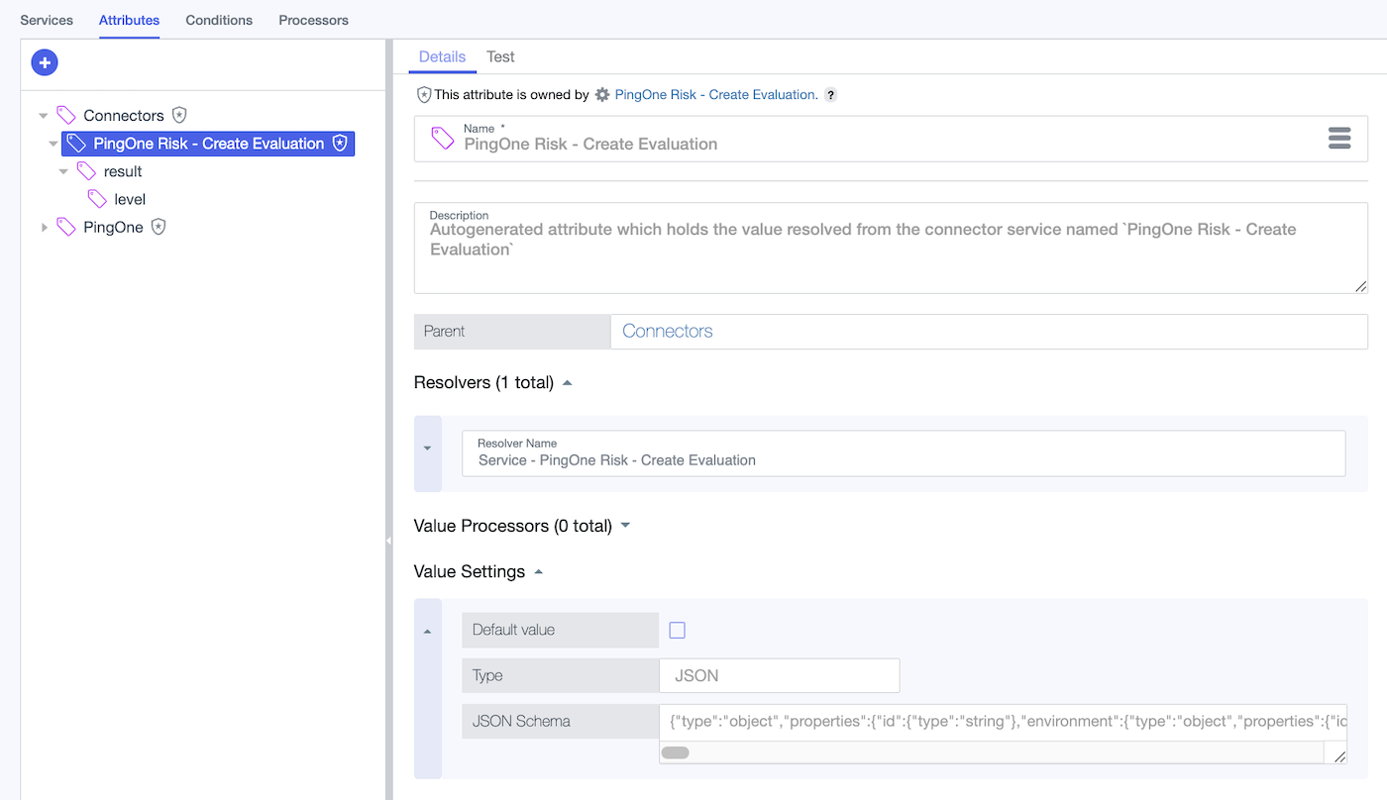Click the tag icon next to Connectors

66,115
